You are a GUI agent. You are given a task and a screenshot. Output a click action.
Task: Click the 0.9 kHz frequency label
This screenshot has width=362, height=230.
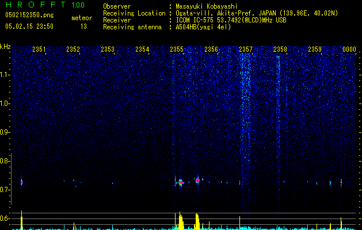pyautogui.click(x=4, y=132)
